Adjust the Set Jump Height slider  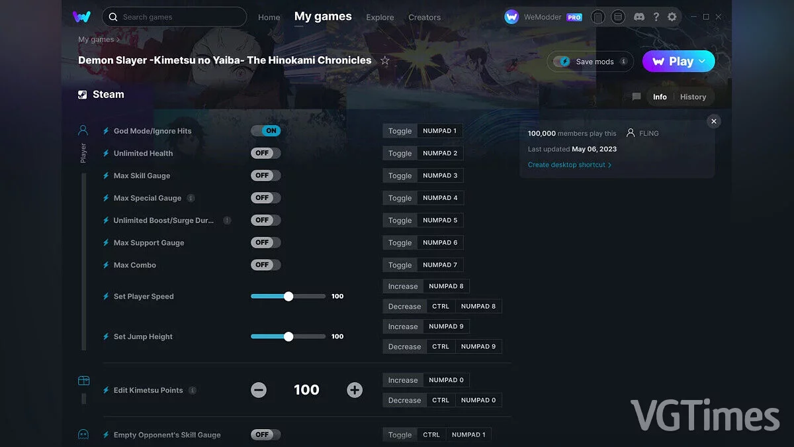[x=288, y=336]
